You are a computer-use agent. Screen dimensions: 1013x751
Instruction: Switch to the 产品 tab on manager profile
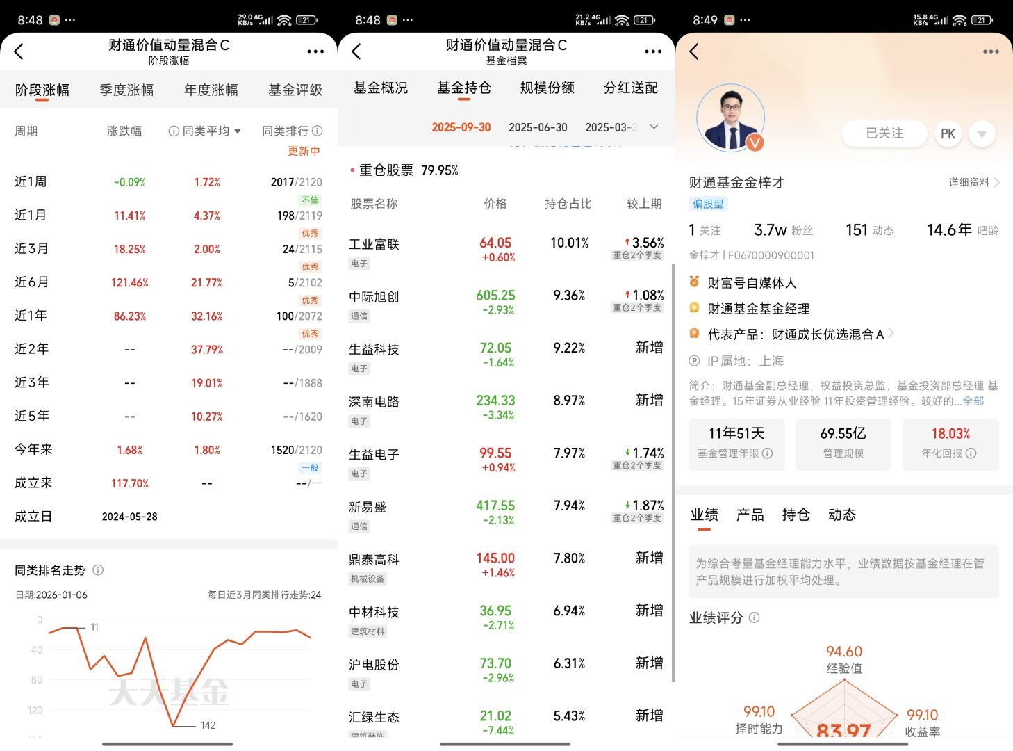pyautogui.click(x=750, y=515)
